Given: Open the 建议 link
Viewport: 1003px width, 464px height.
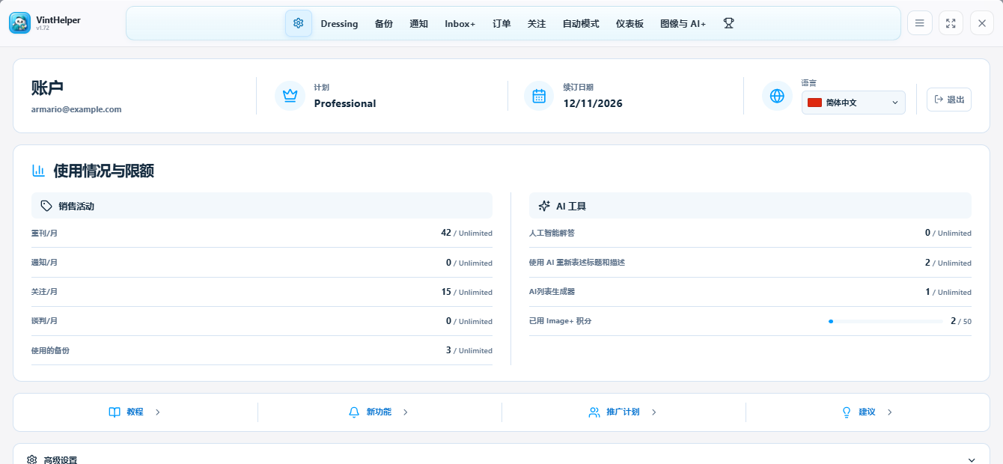Looking at the screenshot, I should coord(868,412).
